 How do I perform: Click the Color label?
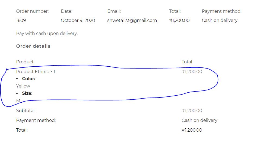point(29,79)
